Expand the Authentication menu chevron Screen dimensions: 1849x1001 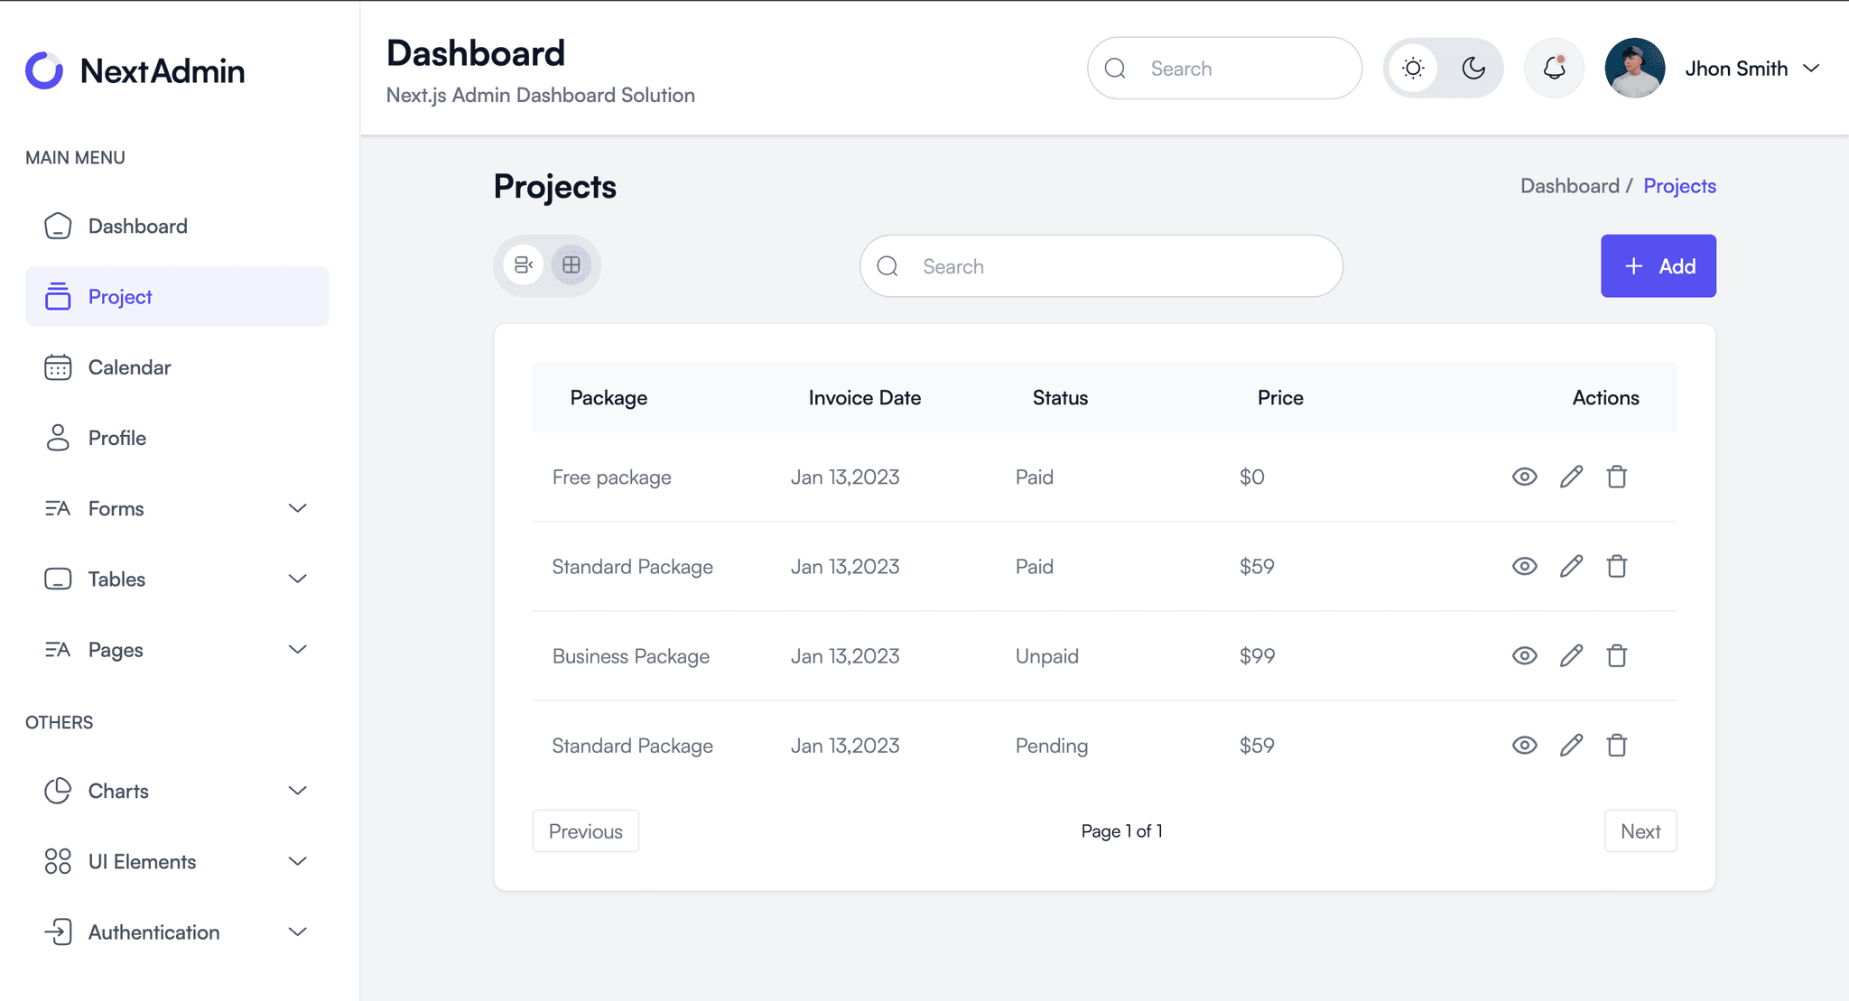click(298, 931)
